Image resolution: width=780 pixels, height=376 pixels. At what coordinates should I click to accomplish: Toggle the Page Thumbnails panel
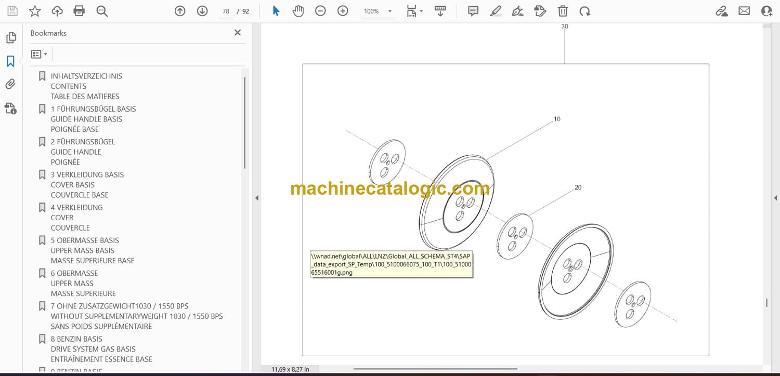(x=10, y=38)
